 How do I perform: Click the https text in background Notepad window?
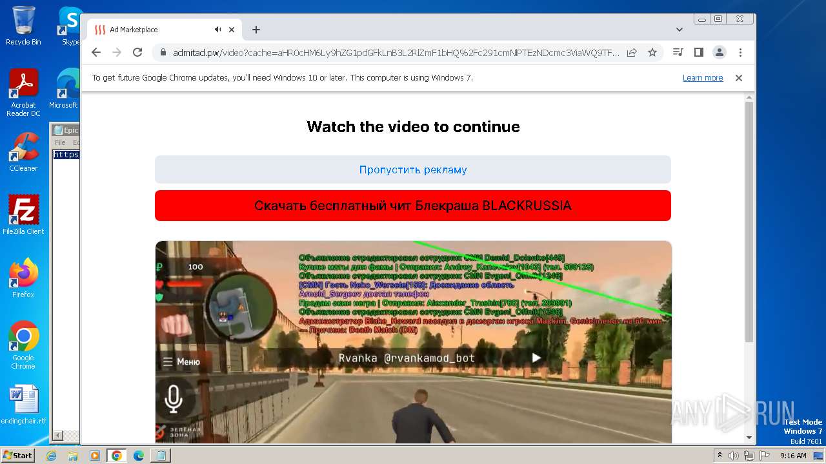[66, 155]
